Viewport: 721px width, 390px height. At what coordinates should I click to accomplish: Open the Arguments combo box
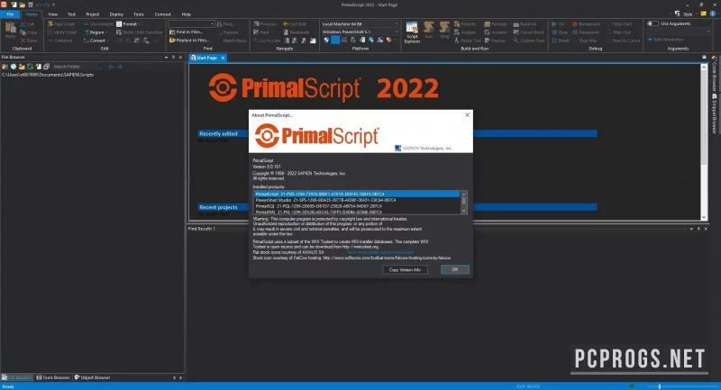click(x=679, y=32)
